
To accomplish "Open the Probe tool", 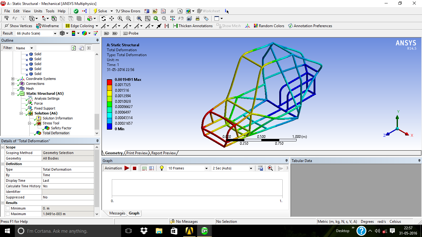I will point(131,33).
